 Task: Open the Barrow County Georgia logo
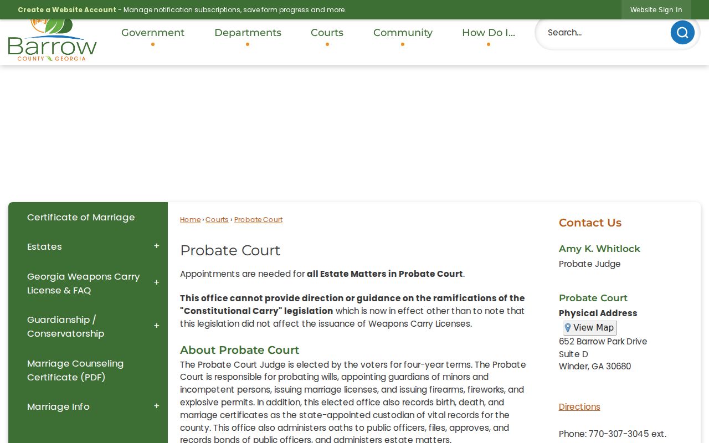click(x=53, y=40)
